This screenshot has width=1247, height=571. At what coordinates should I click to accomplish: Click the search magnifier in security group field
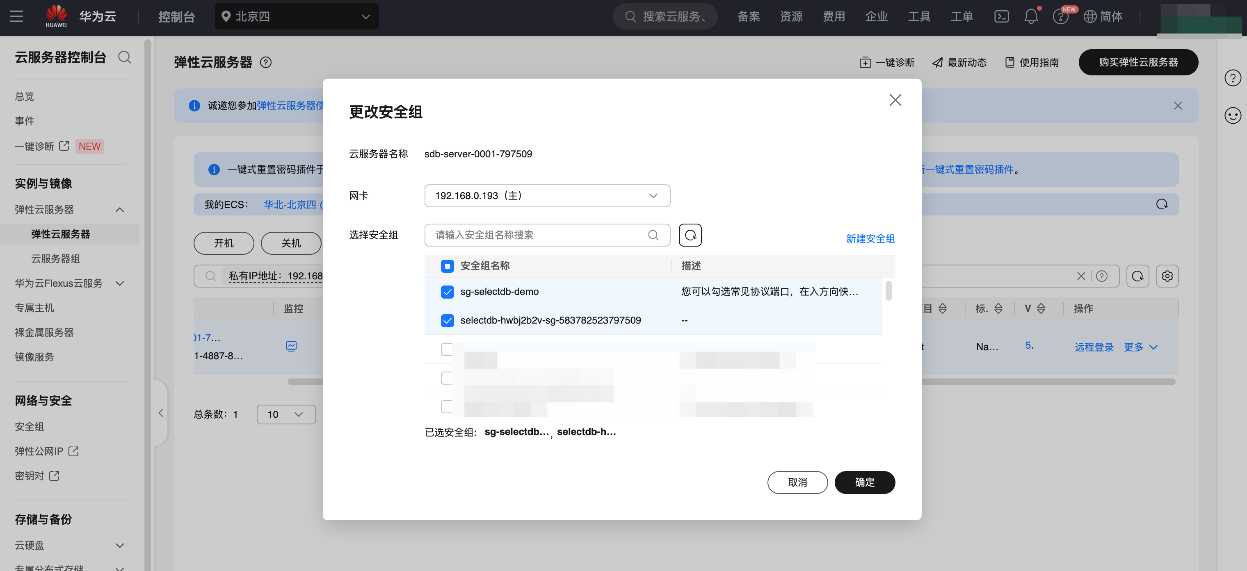pos(653,235)
